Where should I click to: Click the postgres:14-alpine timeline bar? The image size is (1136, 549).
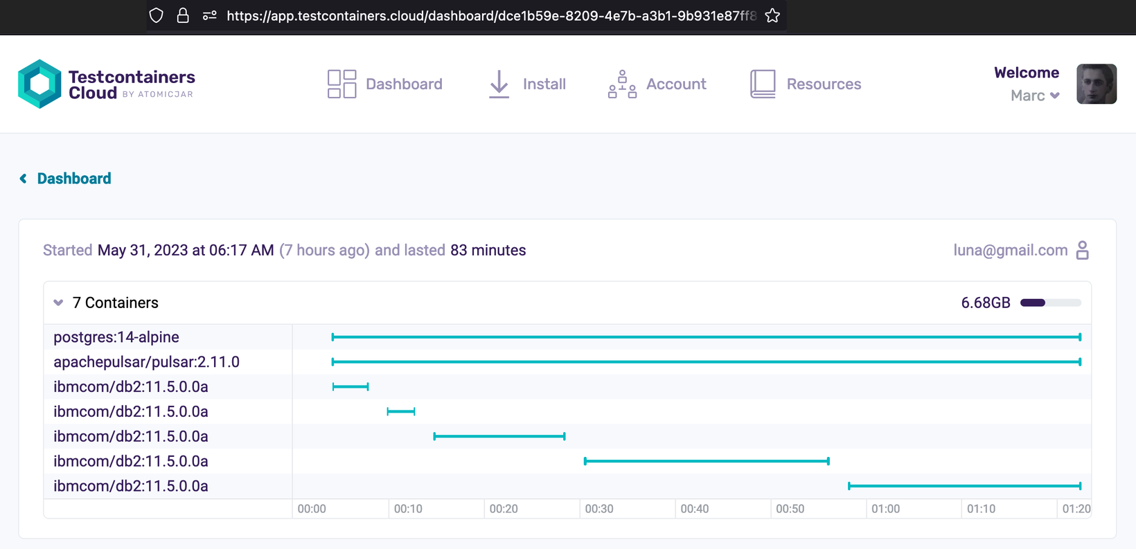coord(707,337)
